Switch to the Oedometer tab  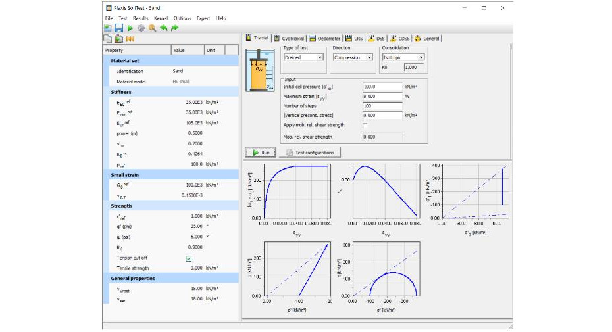tap(324, 39)
